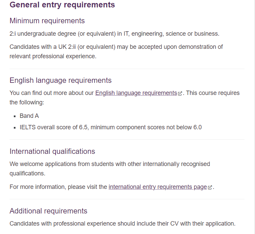Image resolution: width=255 pixels, height=234 pixels.
Task: Click the English language requirements section heading
Action: coord(61,80)
